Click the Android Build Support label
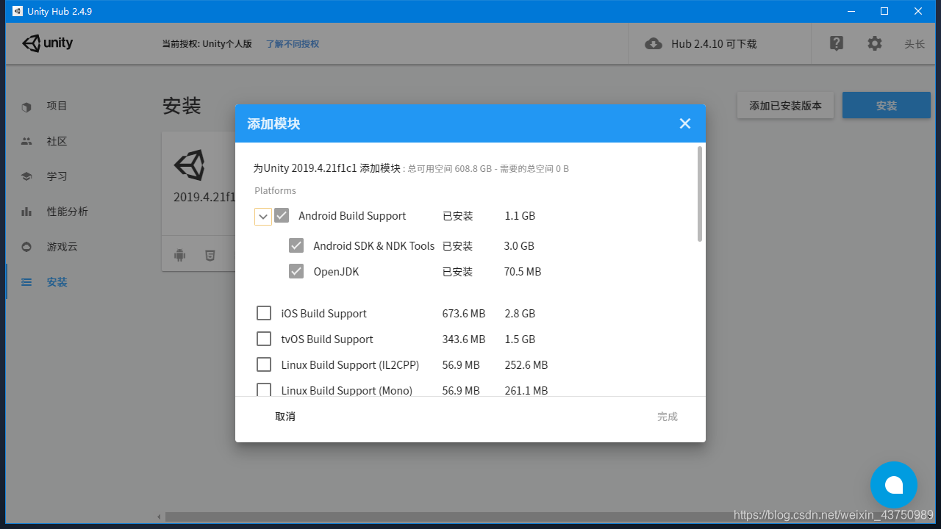 352,216
